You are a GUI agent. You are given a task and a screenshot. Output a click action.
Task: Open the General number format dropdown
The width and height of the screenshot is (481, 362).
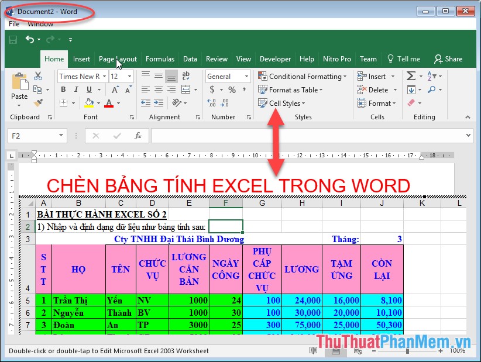tap(246, 77)
